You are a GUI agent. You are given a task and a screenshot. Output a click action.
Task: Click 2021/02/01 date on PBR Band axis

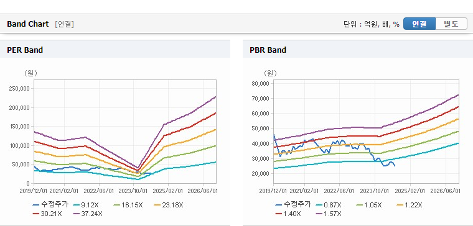point(304,191)
